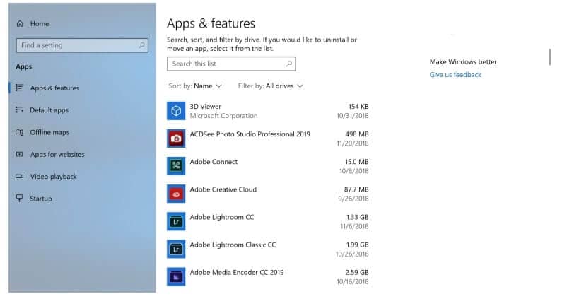
Task: Click the 10/26/2018 install date
Action: 352,254
